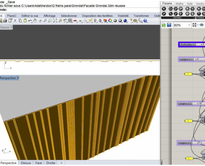Open the layers panel icon
The width and height of the screenshot is (205, 166).
105,21
